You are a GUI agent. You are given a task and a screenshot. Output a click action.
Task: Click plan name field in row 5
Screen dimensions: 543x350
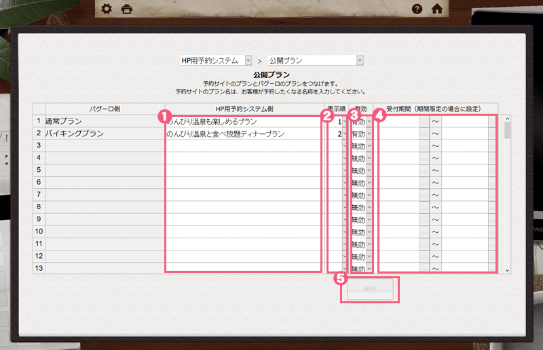coord(244,171)
